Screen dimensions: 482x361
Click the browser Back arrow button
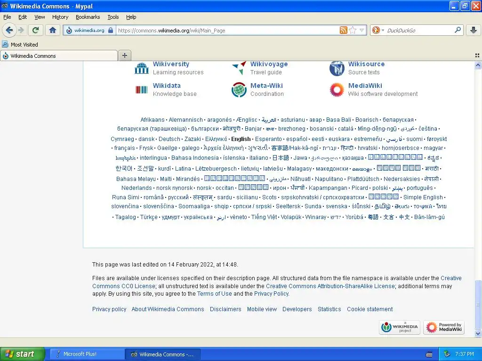9,30
